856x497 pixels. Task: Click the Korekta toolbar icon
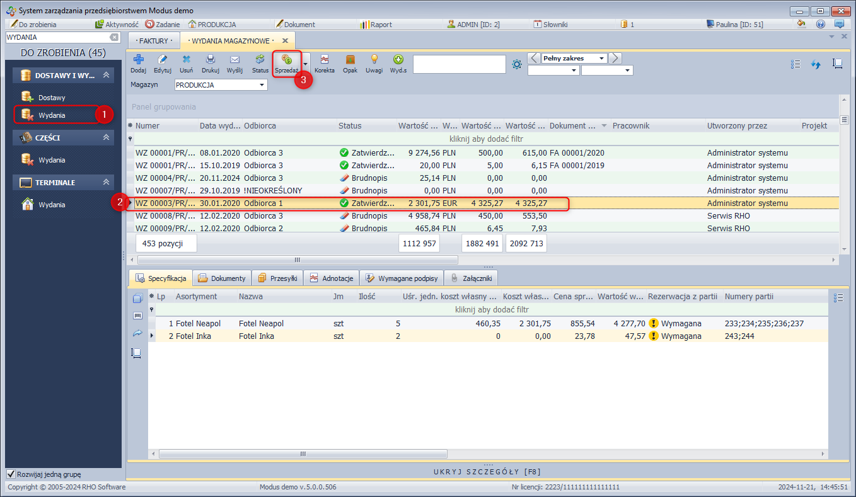(x=325, y=60)
